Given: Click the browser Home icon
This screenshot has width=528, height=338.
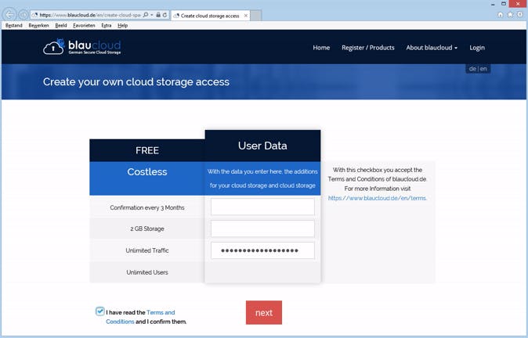Looking at the screenshot, I should coord(501,14).
